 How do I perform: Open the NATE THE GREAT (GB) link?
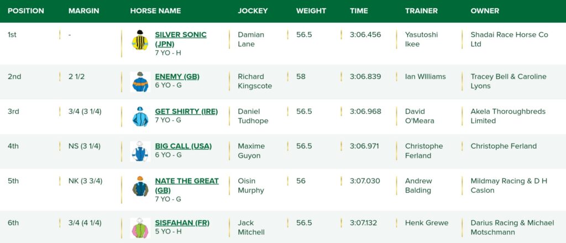coord(187,186)
